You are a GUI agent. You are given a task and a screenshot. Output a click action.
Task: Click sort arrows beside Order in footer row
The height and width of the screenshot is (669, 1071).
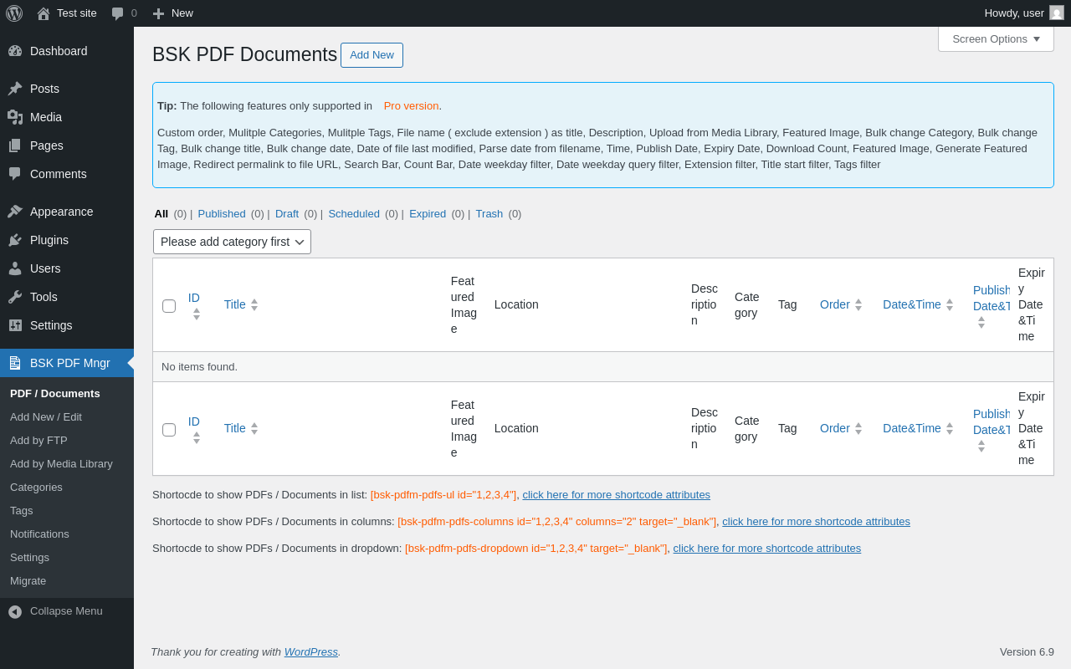[858, 428]
